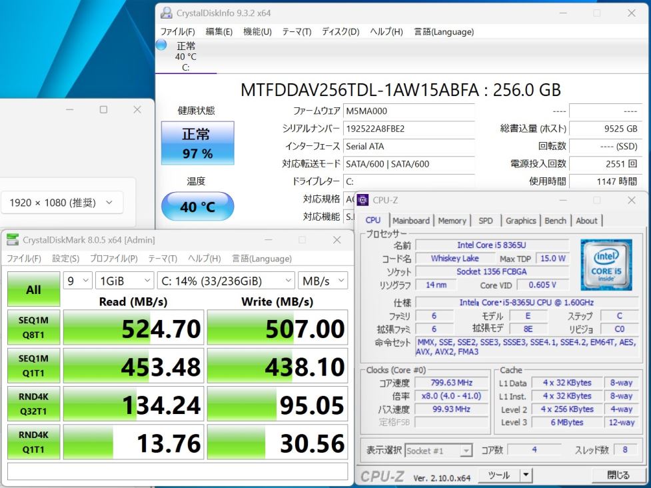Click the power on count value 2551 回
Viewport: 651px width, 488px height.
click(605, 163)
